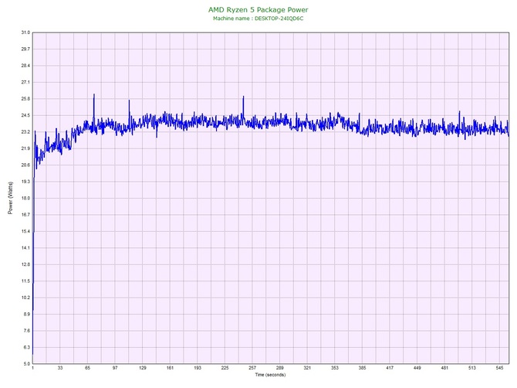Click the 193 seconds x-axis label
Screen dimensions: 517x388
[x=198, y=368]
